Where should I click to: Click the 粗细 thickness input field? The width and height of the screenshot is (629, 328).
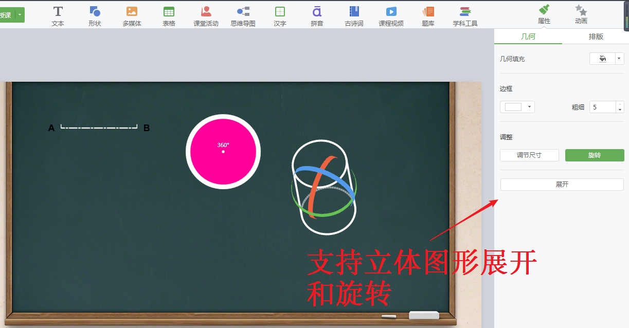point(602,107)
